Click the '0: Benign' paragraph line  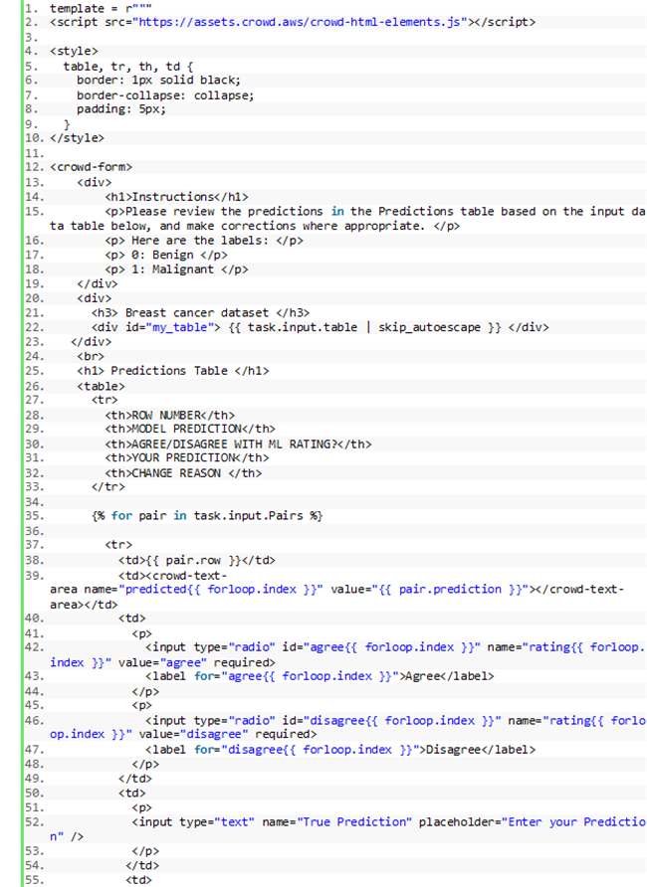(x=166, y=255)
